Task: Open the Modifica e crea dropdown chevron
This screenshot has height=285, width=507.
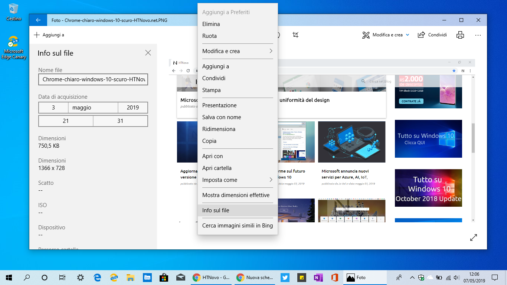Action: [408, 35]
